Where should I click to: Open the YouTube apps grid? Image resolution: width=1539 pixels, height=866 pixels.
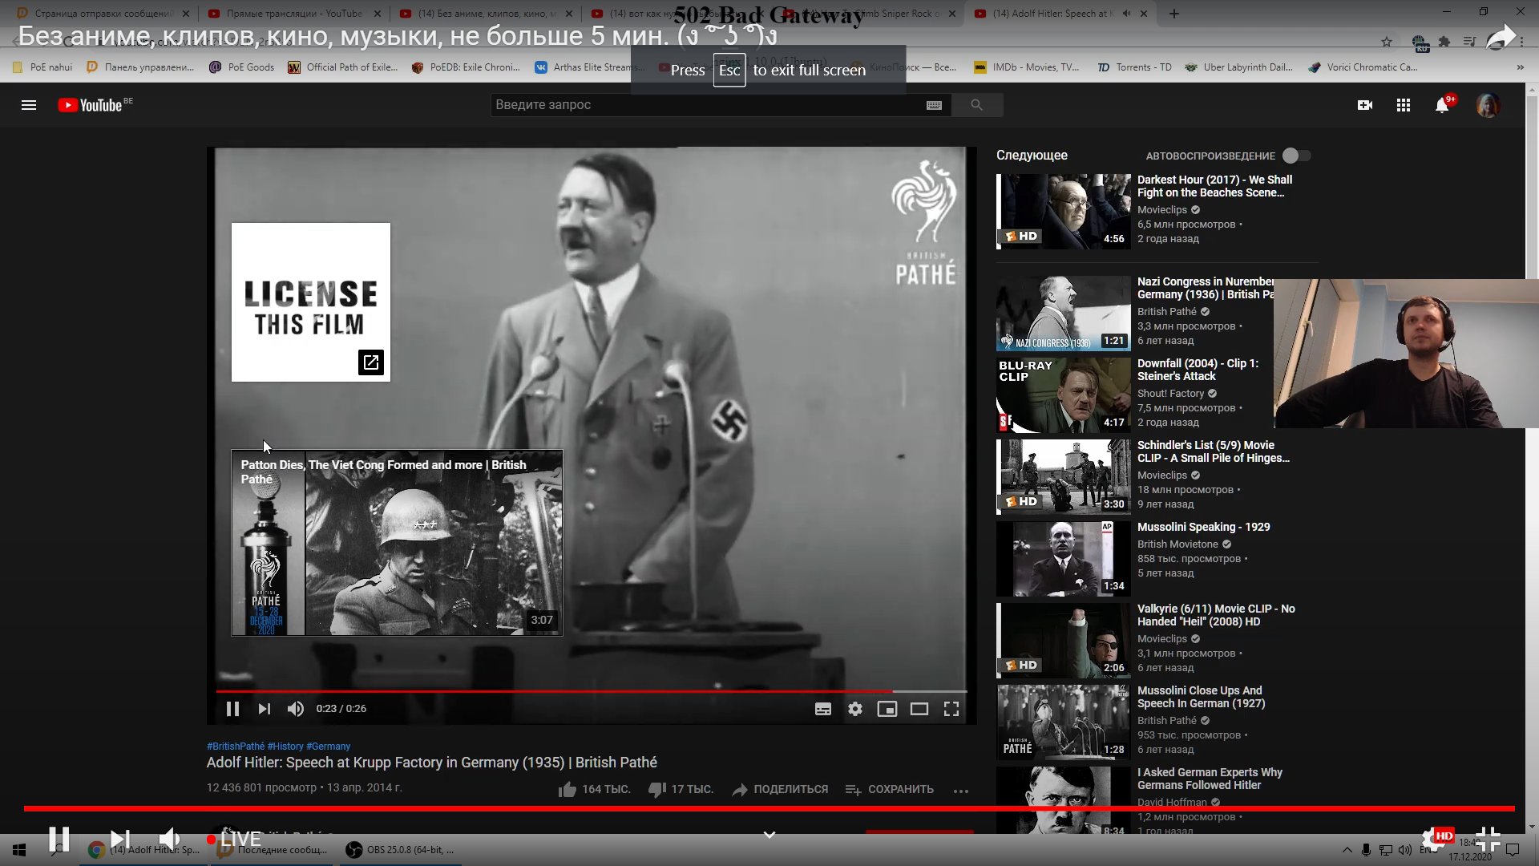tap(1404, 104)
